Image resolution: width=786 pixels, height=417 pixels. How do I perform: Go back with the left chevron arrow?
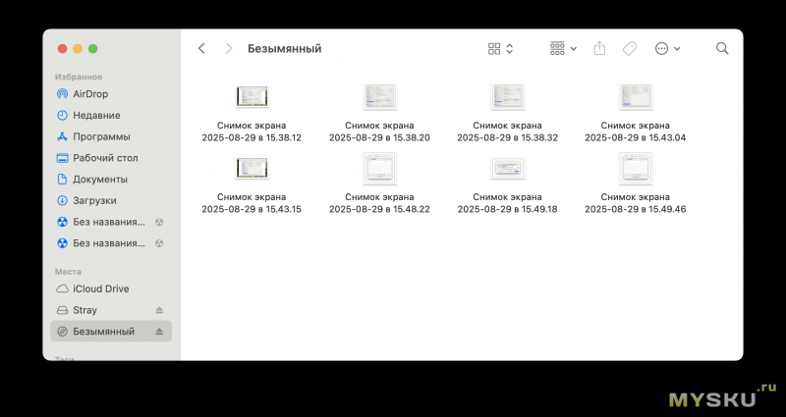pos(201,48)
